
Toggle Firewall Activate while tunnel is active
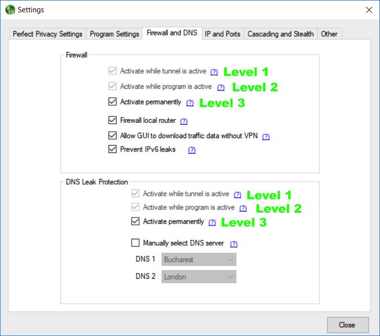[x=113, y=71]
